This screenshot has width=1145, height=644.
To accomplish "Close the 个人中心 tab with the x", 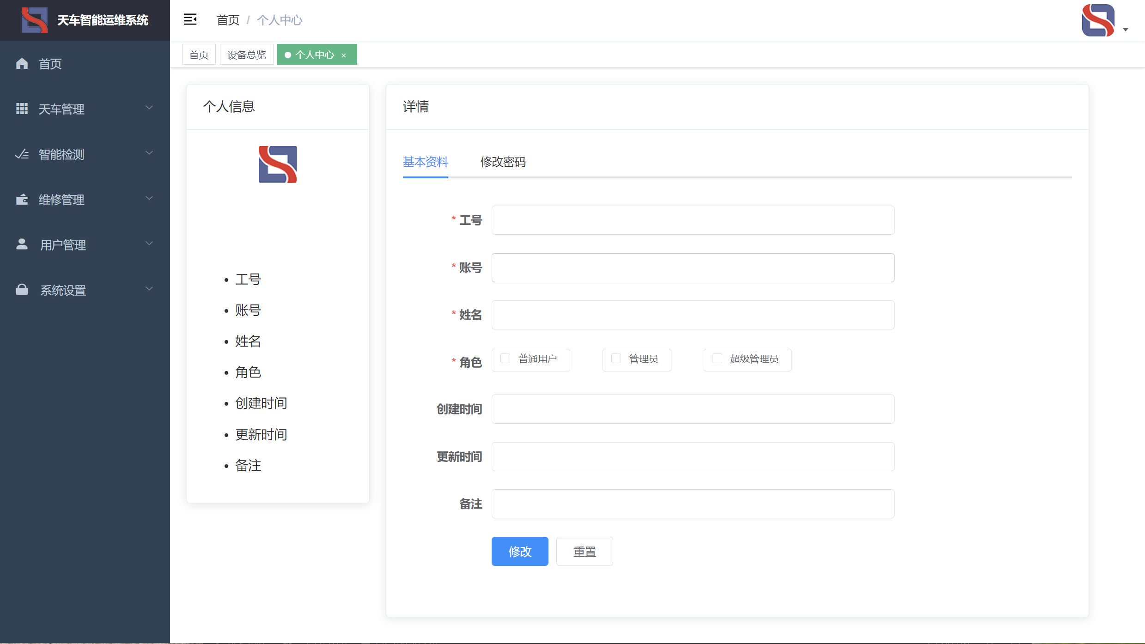I will coord(344,55).
